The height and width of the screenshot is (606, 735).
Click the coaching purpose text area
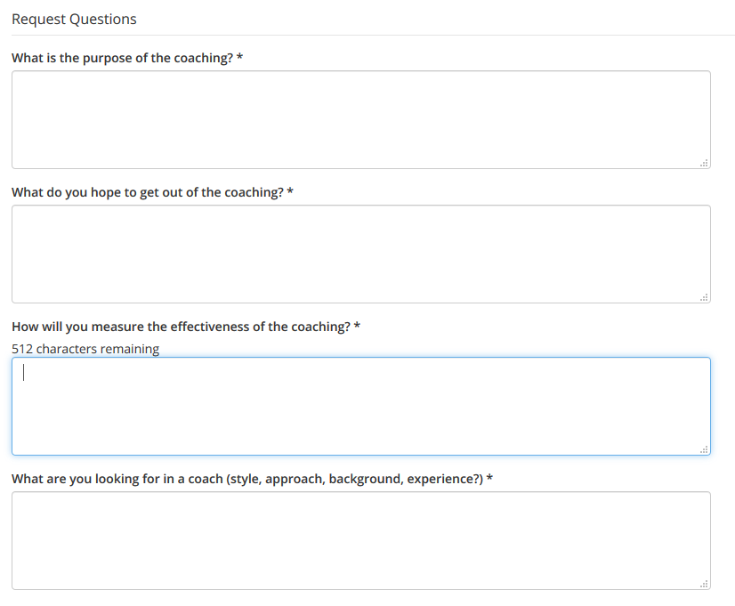(x=360, y=119)
